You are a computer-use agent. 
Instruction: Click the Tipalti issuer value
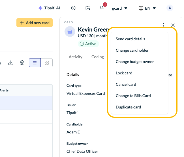coord(72,113)
